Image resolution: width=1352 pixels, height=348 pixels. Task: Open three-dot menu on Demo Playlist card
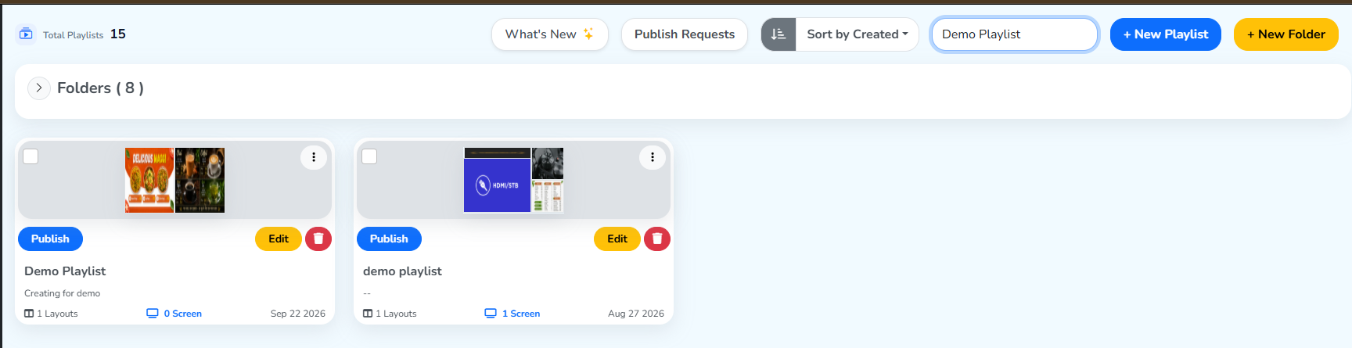[x=314, y=157]
